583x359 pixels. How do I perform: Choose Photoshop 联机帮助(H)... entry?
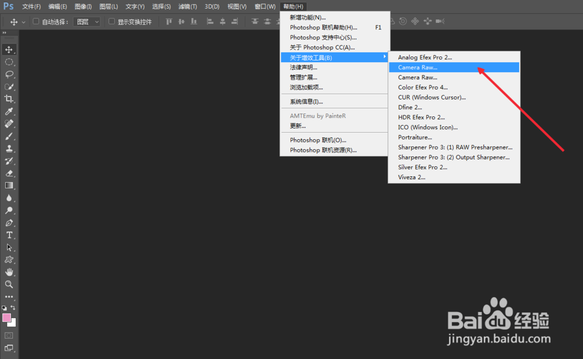point(335,27)
